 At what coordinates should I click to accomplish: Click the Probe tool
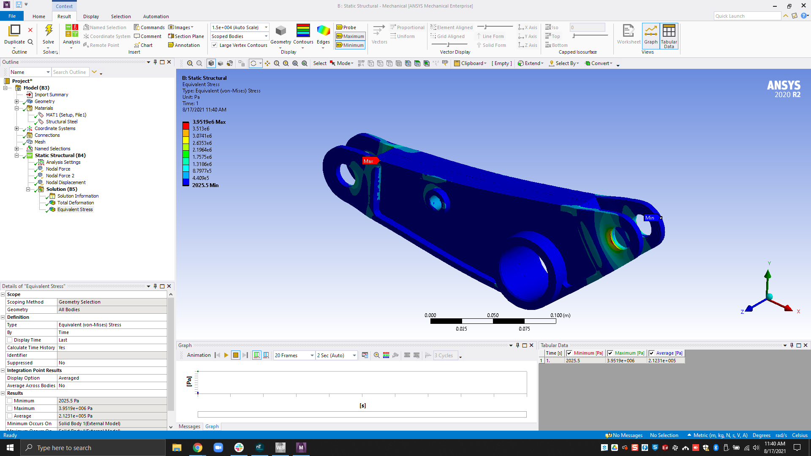346,27
